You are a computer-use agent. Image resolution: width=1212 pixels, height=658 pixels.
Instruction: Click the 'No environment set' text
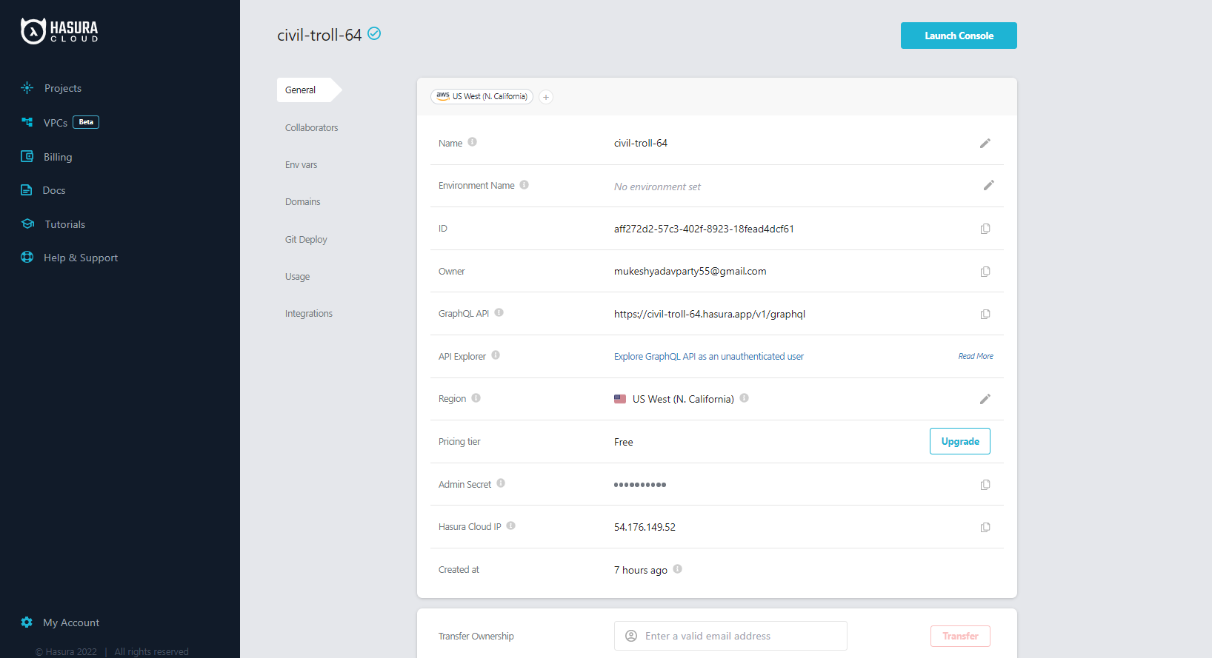657,187
